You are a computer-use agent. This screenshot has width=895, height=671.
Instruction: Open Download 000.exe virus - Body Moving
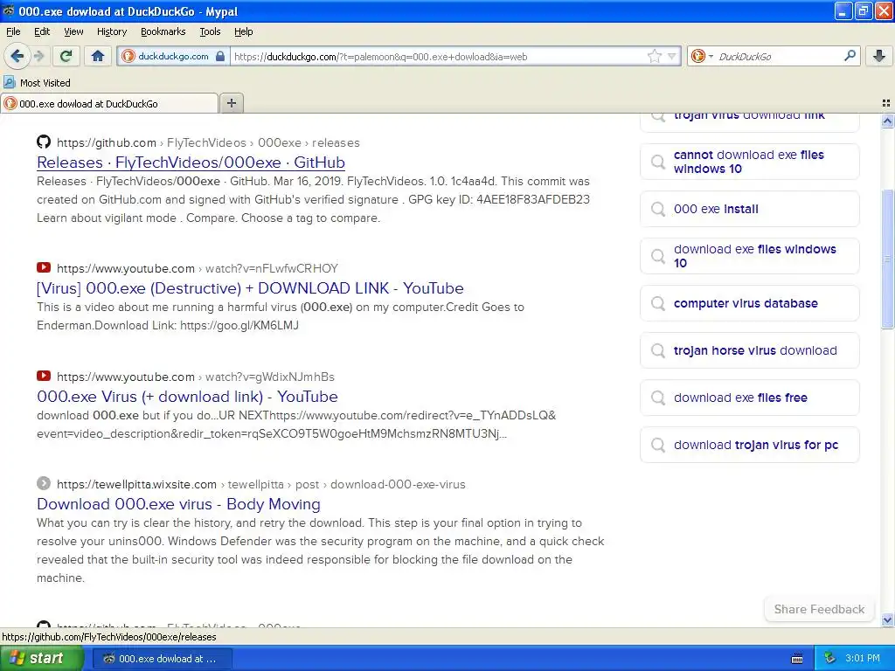(178, 504)
